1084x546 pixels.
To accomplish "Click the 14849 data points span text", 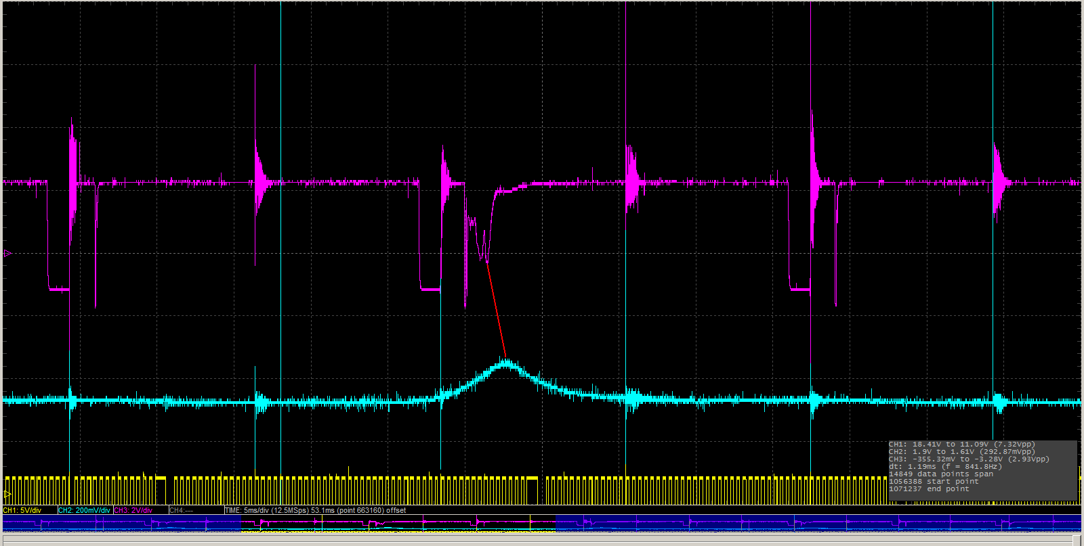I will (x=941, y=474).
